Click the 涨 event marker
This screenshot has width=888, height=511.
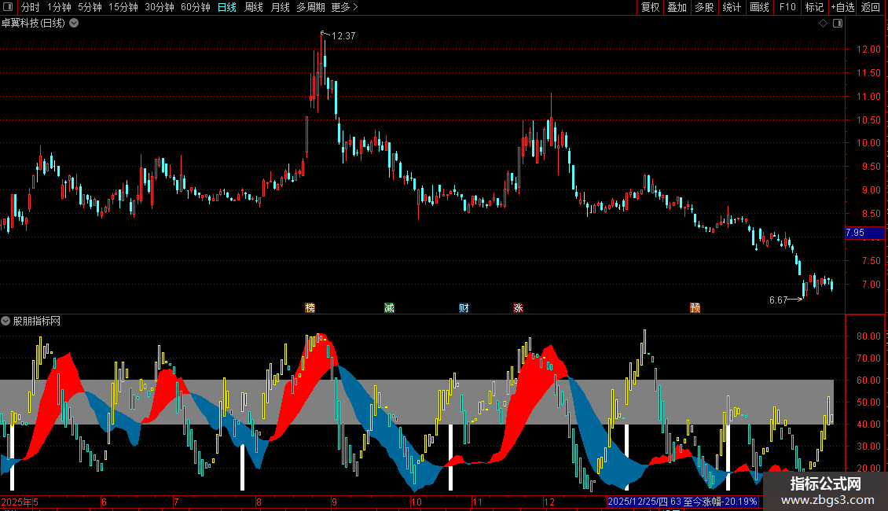pos(518,307)
